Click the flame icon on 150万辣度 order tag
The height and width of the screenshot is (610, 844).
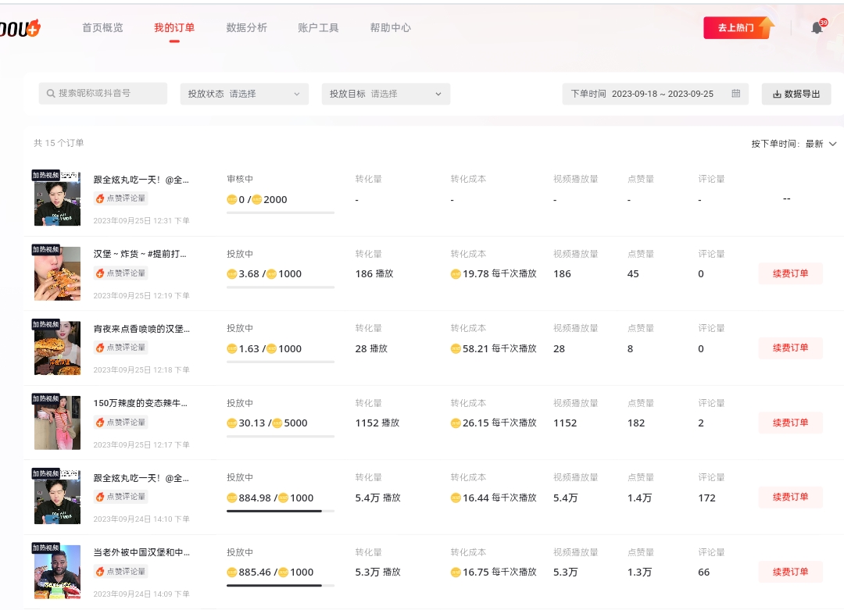point(99,423)
